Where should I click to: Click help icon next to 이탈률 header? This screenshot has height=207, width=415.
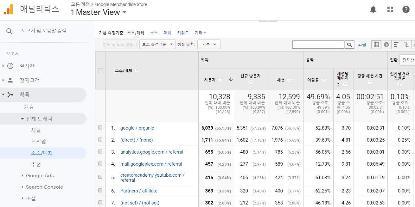(x=323, y=80)
